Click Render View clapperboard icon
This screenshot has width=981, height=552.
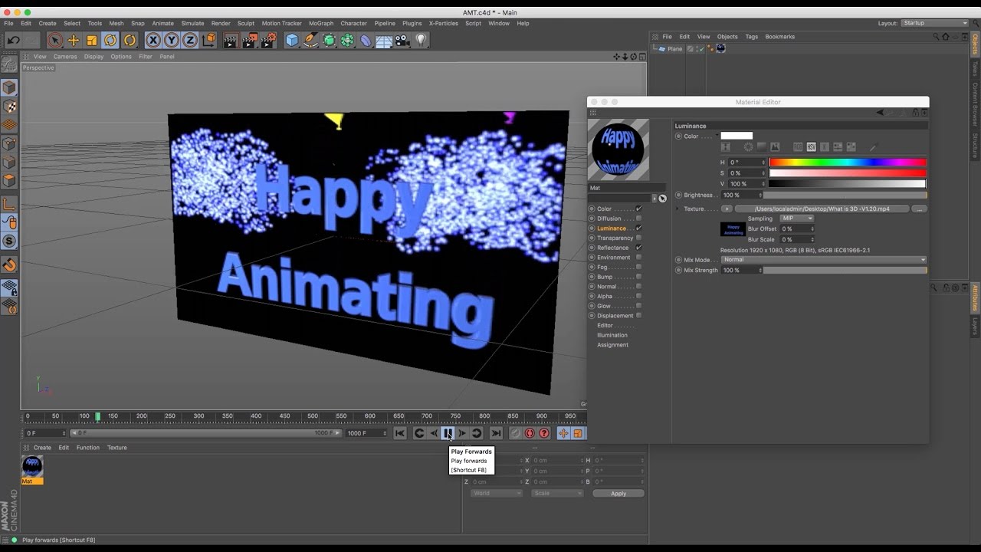(230, 40)
